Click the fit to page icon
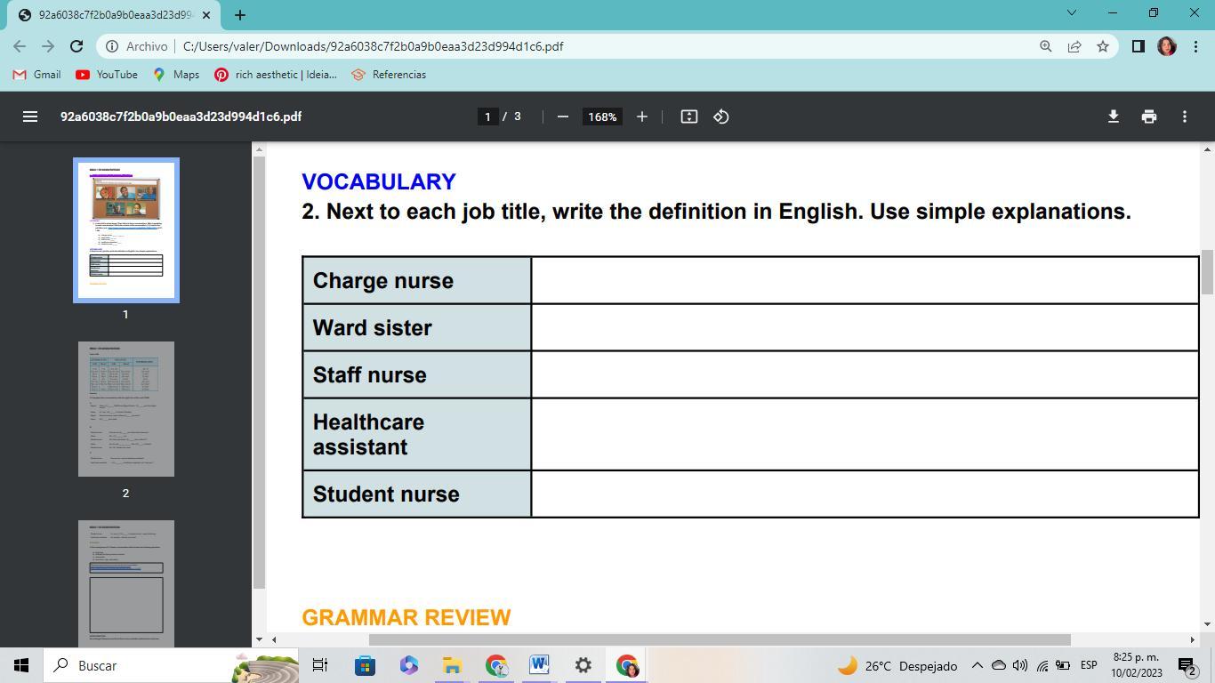Image resolution: width=1215 pixels, height=683 pixels. [688, 117]
